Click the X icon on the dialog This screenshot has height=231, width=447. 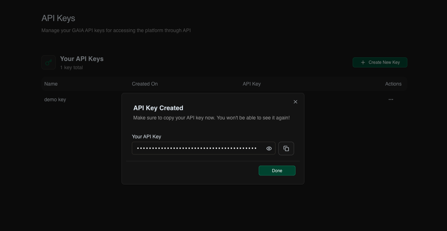pos(295,102)
